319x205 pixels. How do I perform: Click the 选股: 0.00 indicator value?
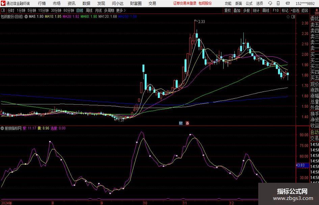click(x=58, y=128)
